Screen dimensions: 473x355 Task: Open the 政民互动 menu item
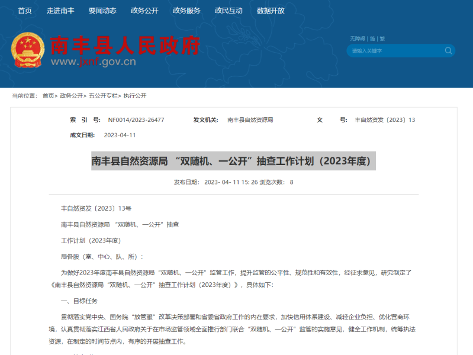pos(229,11)
